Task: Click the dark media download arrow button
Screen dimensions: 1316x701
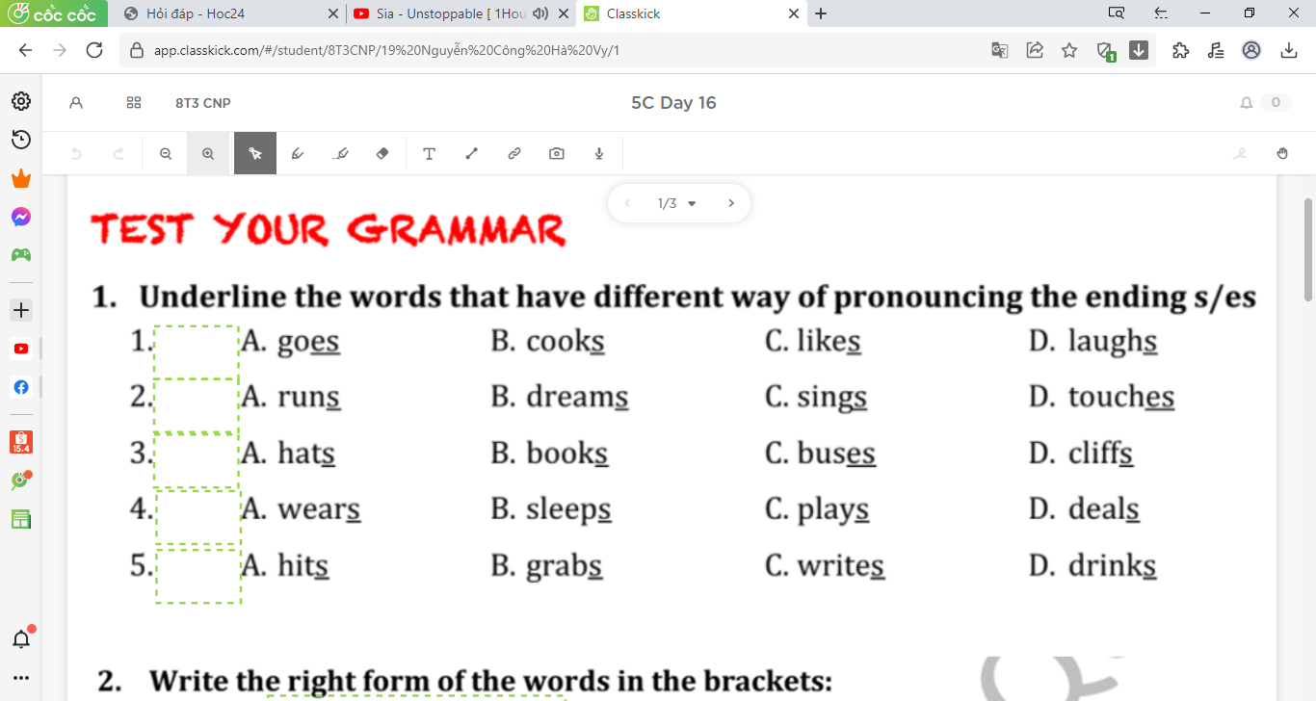Action: 1139,50
